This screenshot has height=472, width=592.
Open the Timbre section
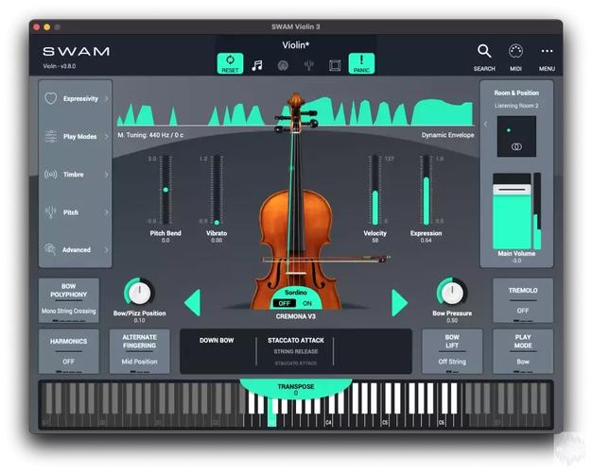(75, 175)
